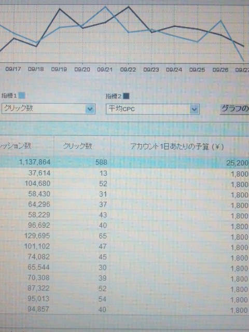Viewport: 249px width, 332px height.
Task: Click the light blue 指標1 color swatch
Action: [x=22, y=95]
